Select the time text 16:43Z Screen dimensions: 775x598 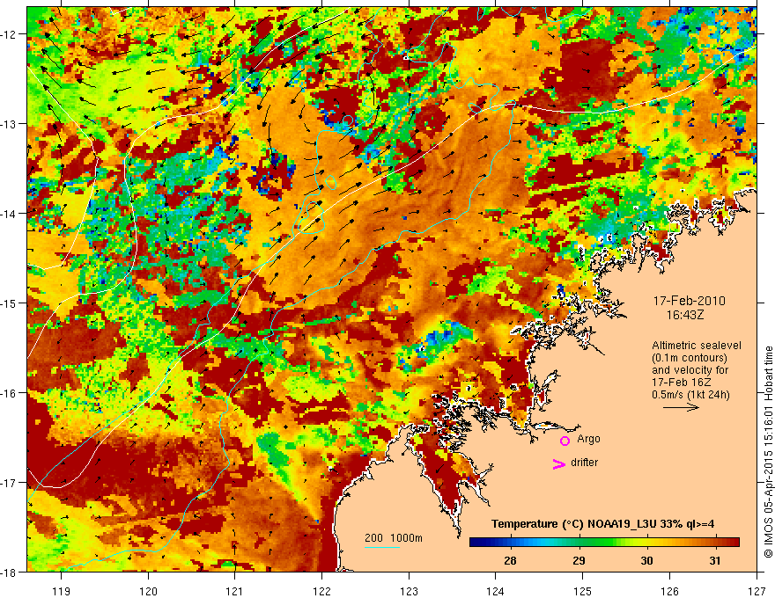pyautogui.click(x=684, y=315)
